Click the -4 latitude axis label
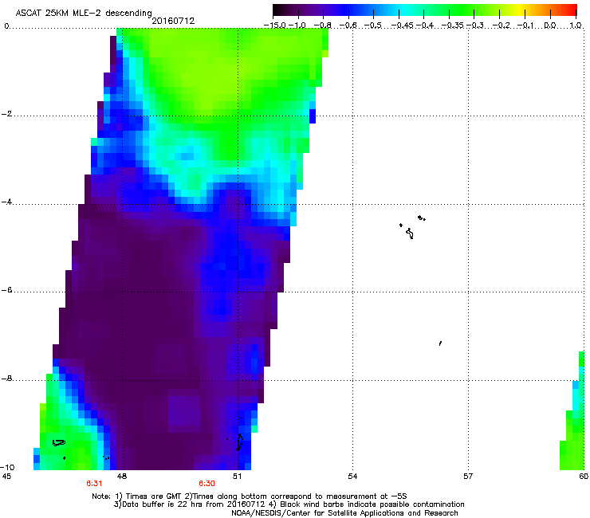 point(6,202)
